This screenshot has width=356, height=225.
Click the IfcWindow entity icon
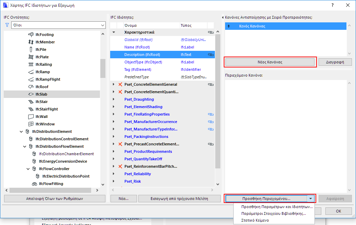pyautogui.click(x=31, y=124)
